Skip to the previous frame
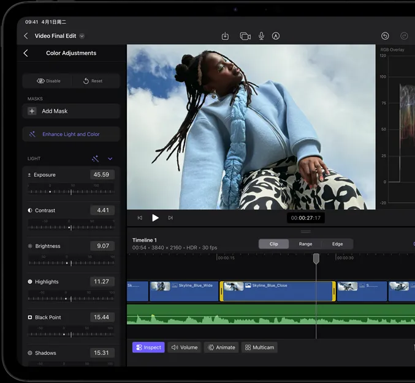 [140, 218]
